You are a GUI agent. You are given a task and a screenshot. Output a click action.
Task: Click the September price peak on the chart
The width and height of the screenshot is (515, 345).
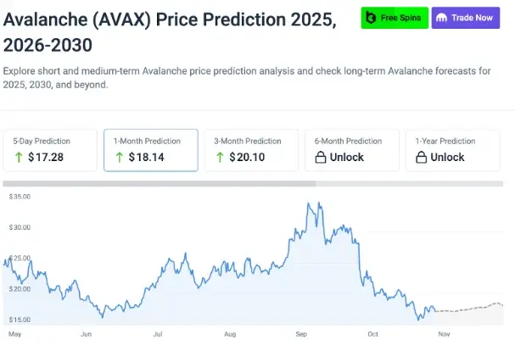coord(317,203)
